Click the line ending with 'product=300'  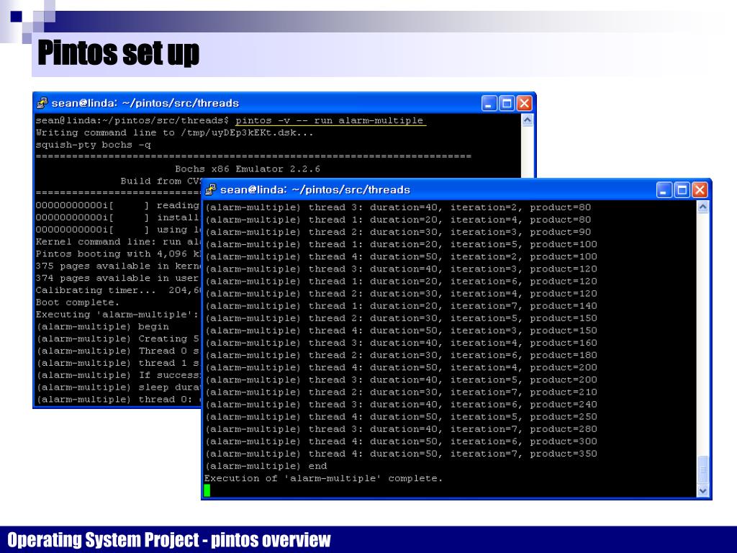coord(401,441)
